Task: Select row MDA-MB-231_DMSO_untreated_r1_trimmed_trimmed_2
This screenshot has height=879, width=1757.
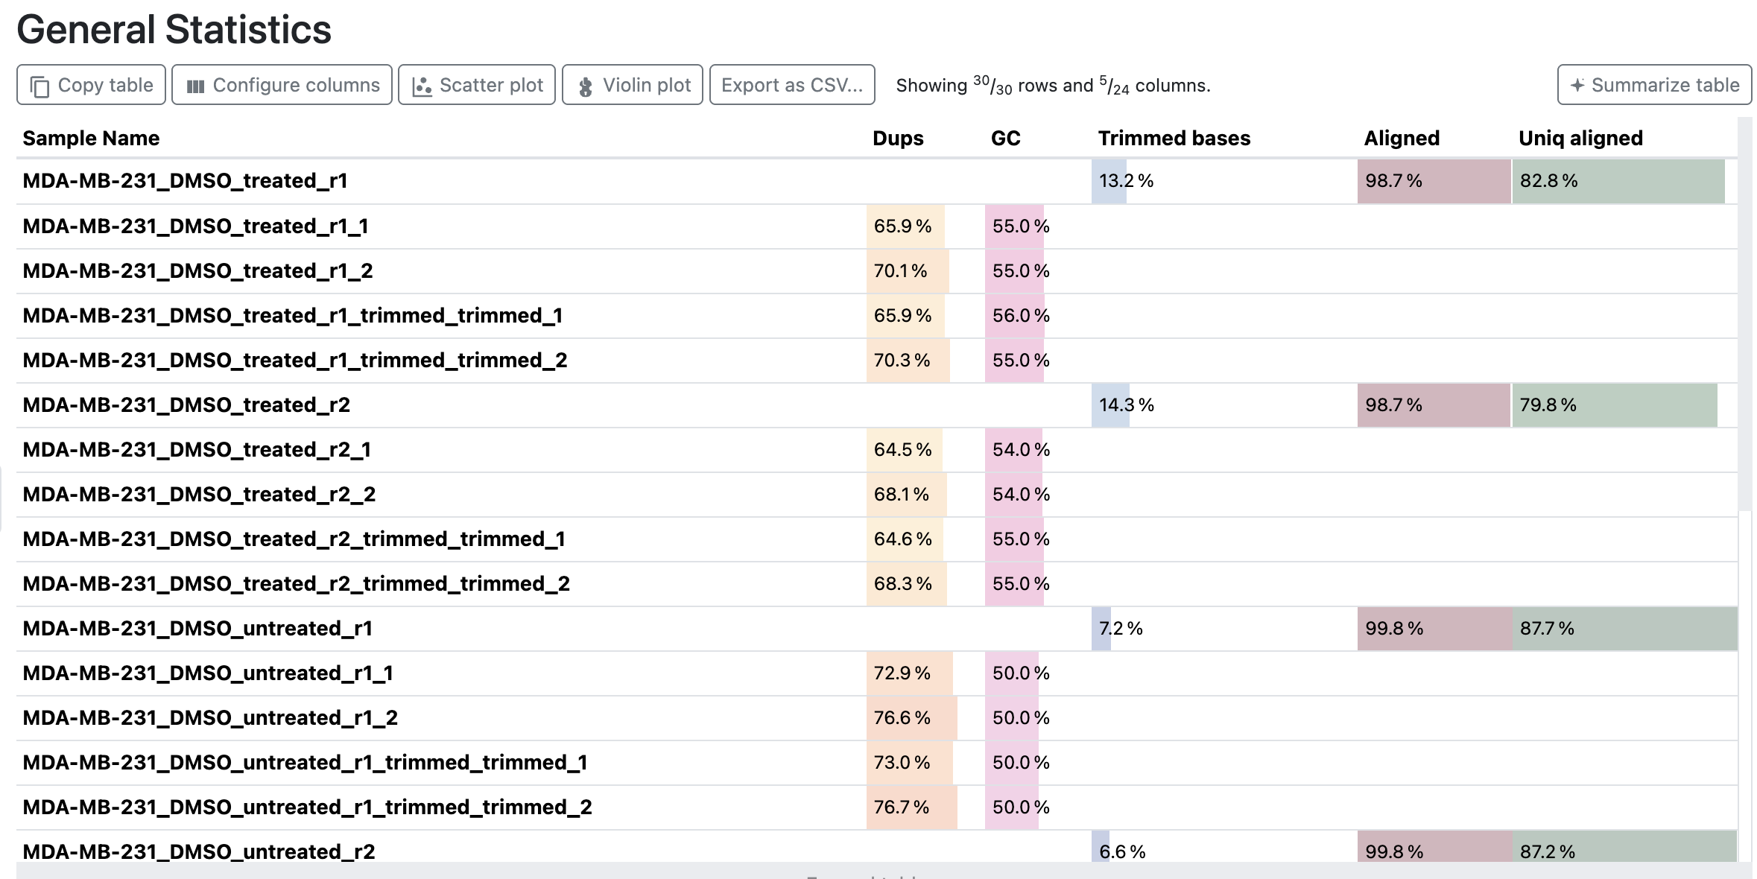Action: [x=877, y=807]
